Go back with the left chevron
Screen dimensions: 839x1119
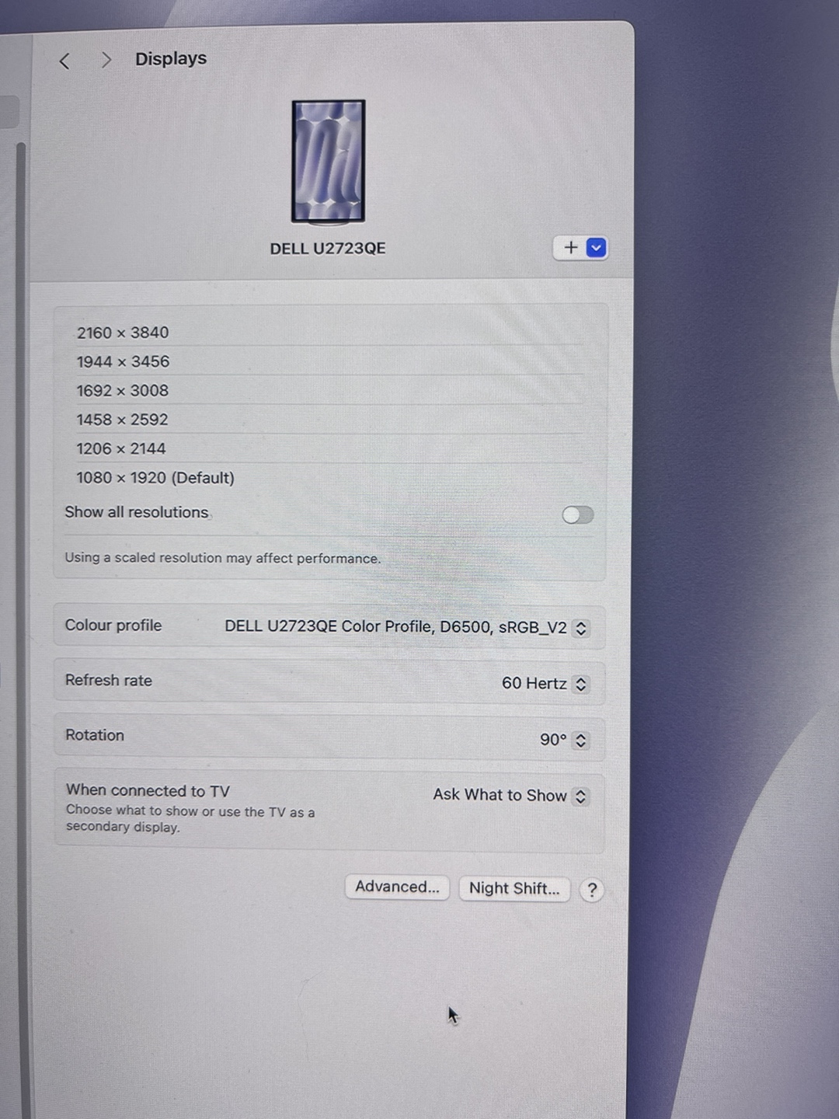coord(64,61)
